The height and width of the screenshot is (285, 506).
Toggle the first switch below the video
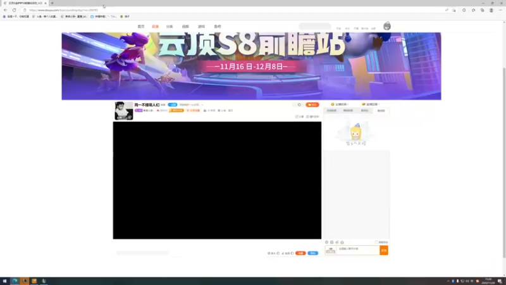point(278,253)
